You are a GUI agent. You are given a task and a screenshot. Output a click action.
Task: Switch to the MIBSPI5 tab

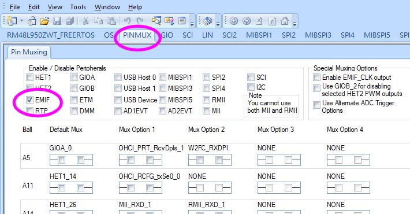[377, 35]
